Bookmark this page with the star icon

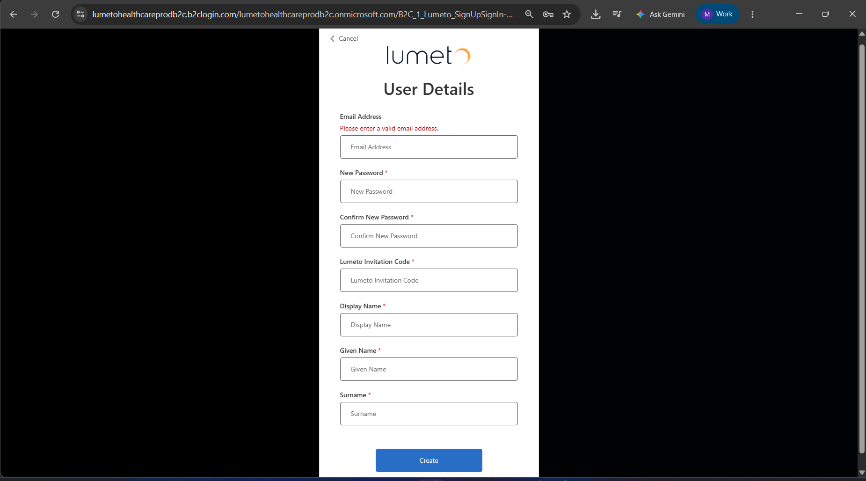pos(567,14)
